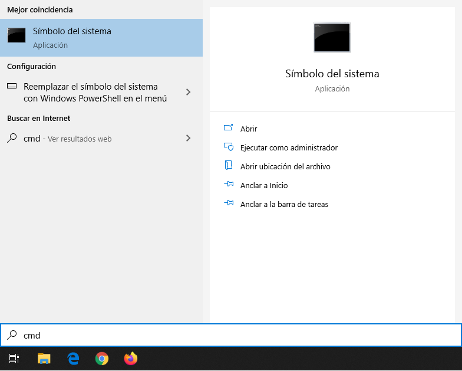
Task: Open Task View from the taskbar
Action: point(14,359)
